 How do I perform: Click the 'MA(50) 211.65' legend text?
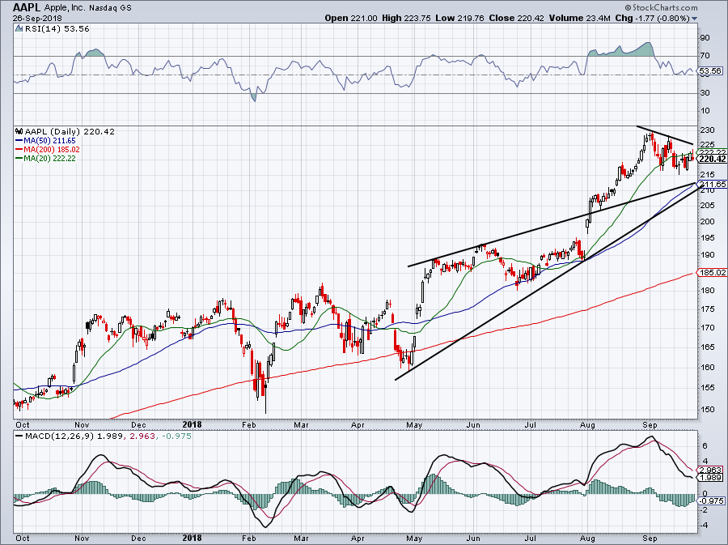[49, 141]
